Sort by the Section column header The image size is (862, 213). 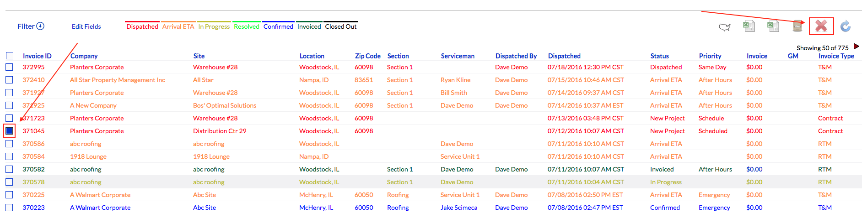point(398,56)
